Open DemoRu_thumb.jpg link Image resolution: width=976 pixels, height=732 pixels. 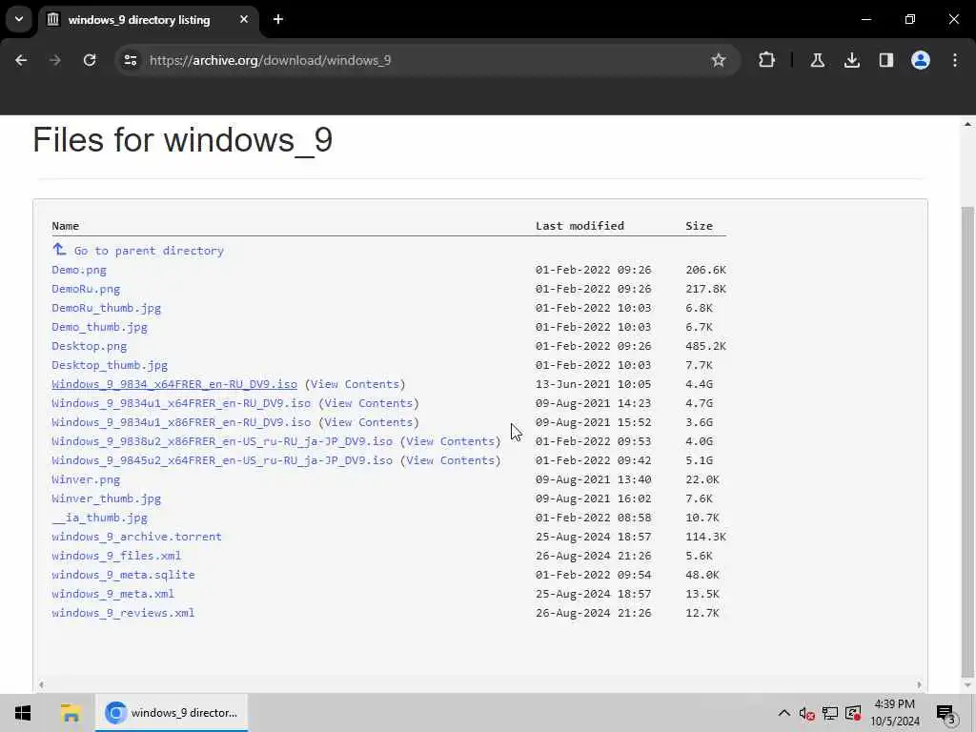click(x=107, y=308)
